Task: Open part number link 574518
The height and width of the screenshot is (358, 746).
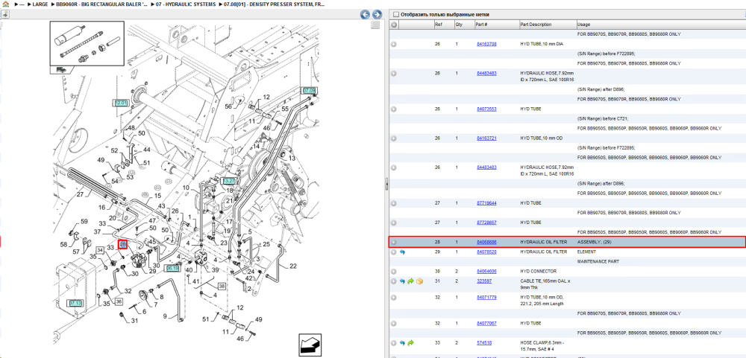Action: tap(484, 343)
